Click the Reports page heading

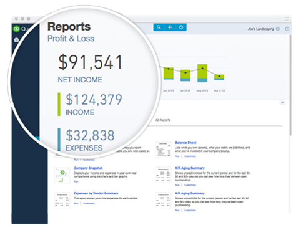click(69, 27)
